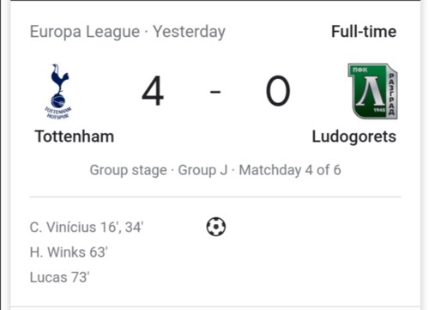Screen dimensions: 429x310
Task: Select the Full-time match status text
Action: tap(364, 32)
